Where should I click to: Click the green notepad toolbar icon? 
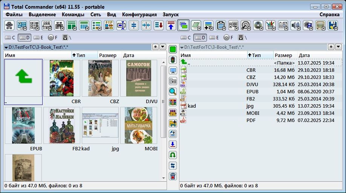point(195,25)
